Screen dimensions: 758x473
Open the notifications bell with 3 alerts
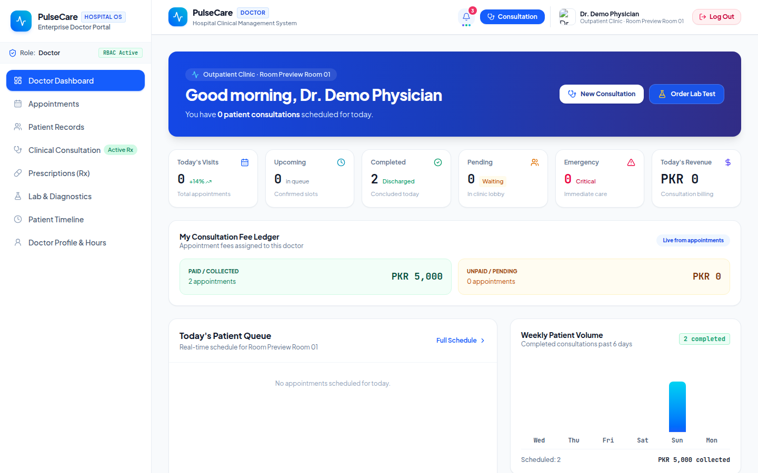point(466,17)
